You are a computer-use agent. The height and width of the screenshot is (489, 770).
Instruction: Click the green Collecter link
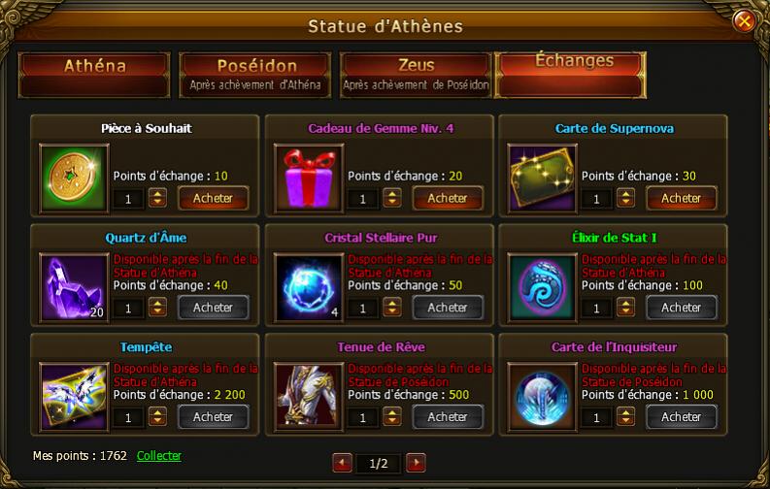tap(158, 456)
